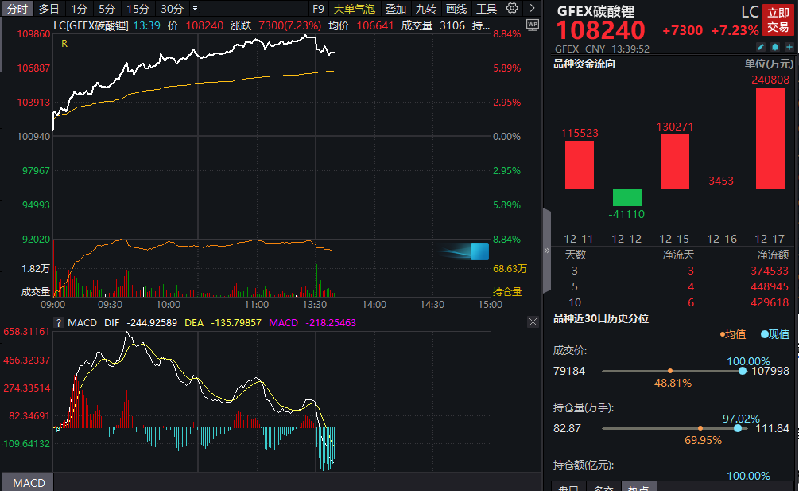Open 工具 tools menu

click(486, 9)
